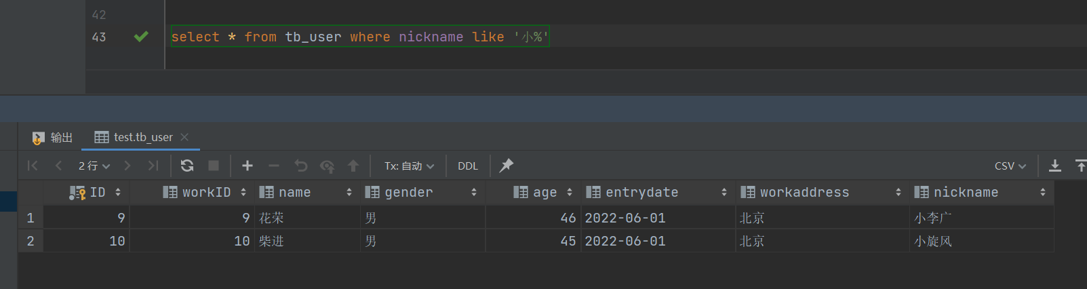Viewport: 1087px width, 289px height.
Task: Switch to the 输出 output tab
Action: coord(53,138)
